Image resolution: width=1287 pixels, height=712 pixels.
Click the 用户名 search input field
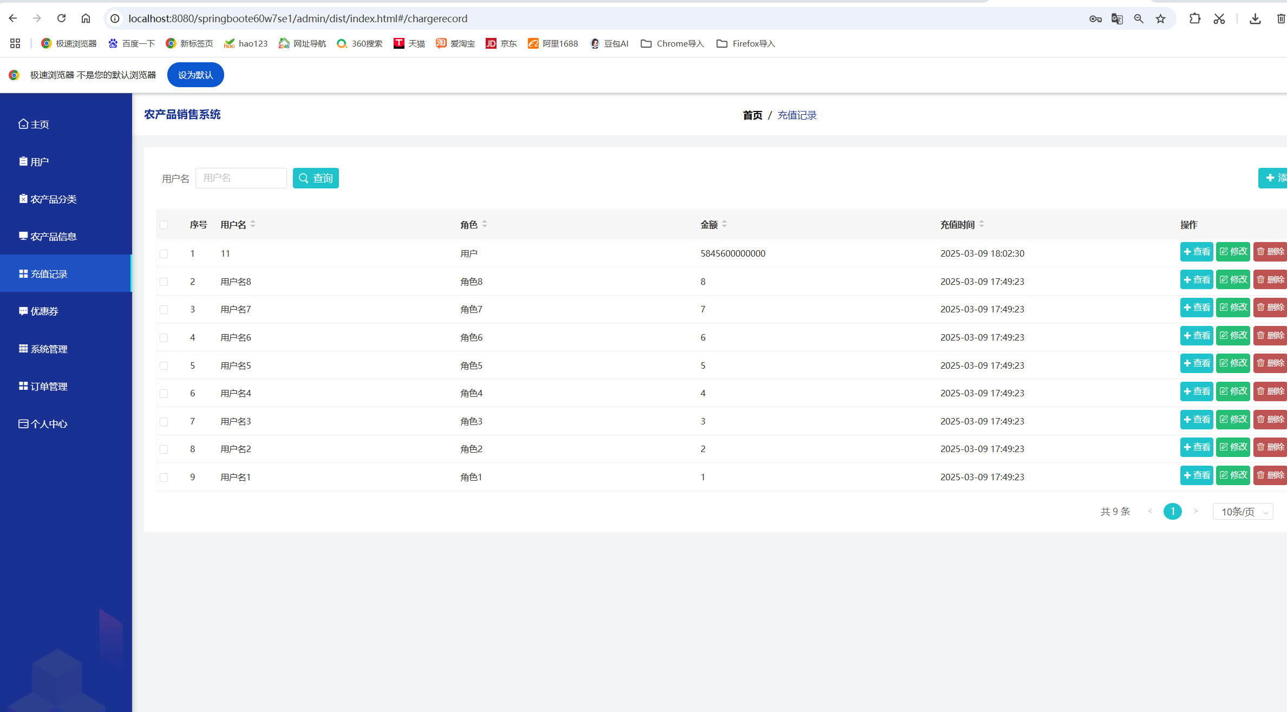click(241, 178)
